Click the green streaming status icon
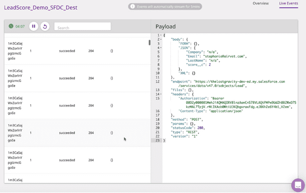Image resolution: width=306 pixels, height=193 pixels. pos(11,26)
